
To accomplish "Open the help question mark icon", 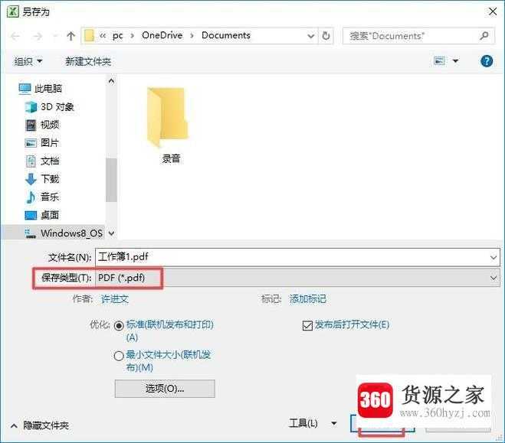I will click(x=487, y=60).
